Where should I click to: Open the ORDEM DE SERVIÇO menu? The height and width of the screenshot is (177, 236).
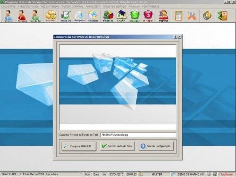point(115,7)
